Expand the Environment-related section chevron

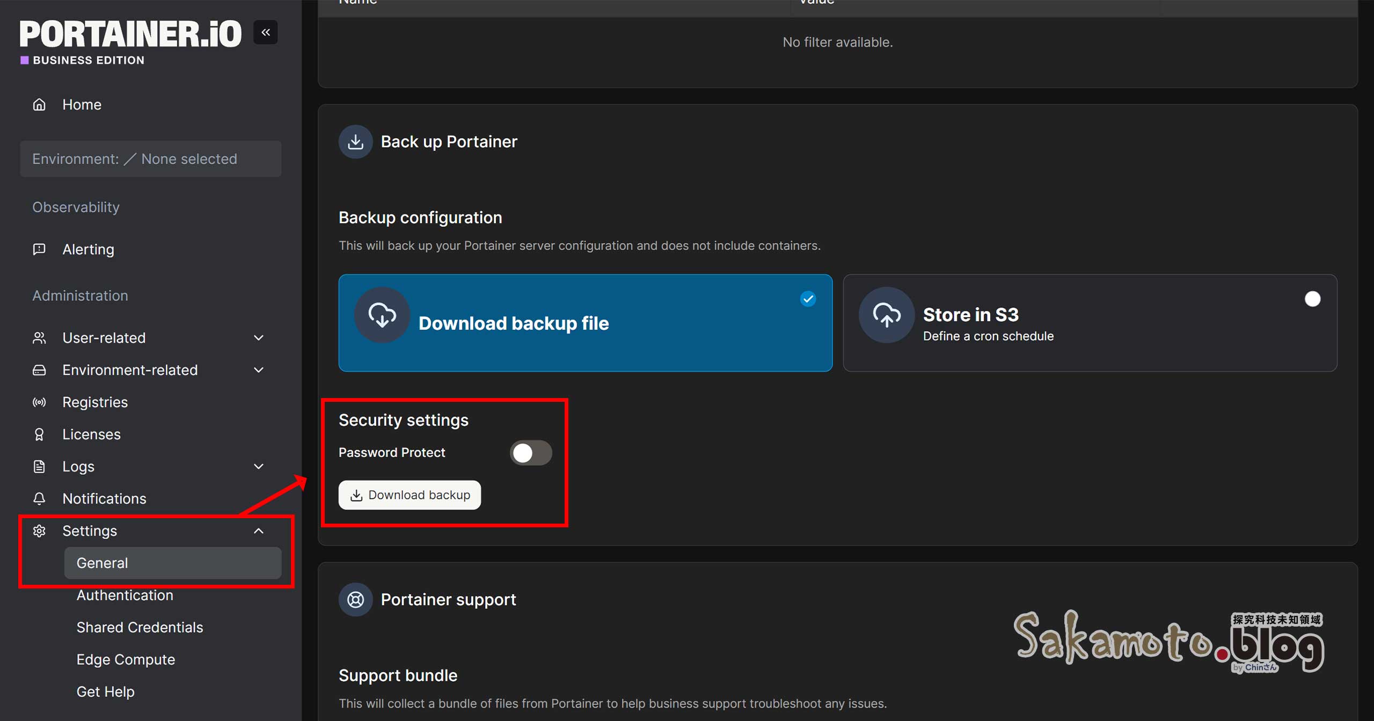pos(259,370)
